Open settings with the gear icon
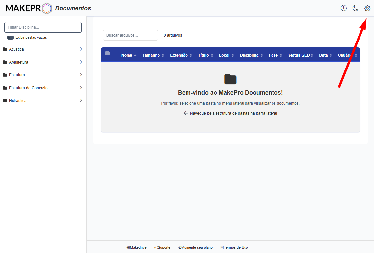 coord(367,8)
